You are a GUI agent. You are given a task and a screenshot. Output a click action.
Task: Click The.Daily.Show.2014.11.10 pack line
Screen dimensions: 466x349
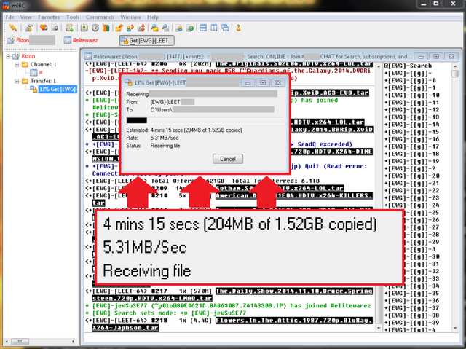[x=229, y=294]
